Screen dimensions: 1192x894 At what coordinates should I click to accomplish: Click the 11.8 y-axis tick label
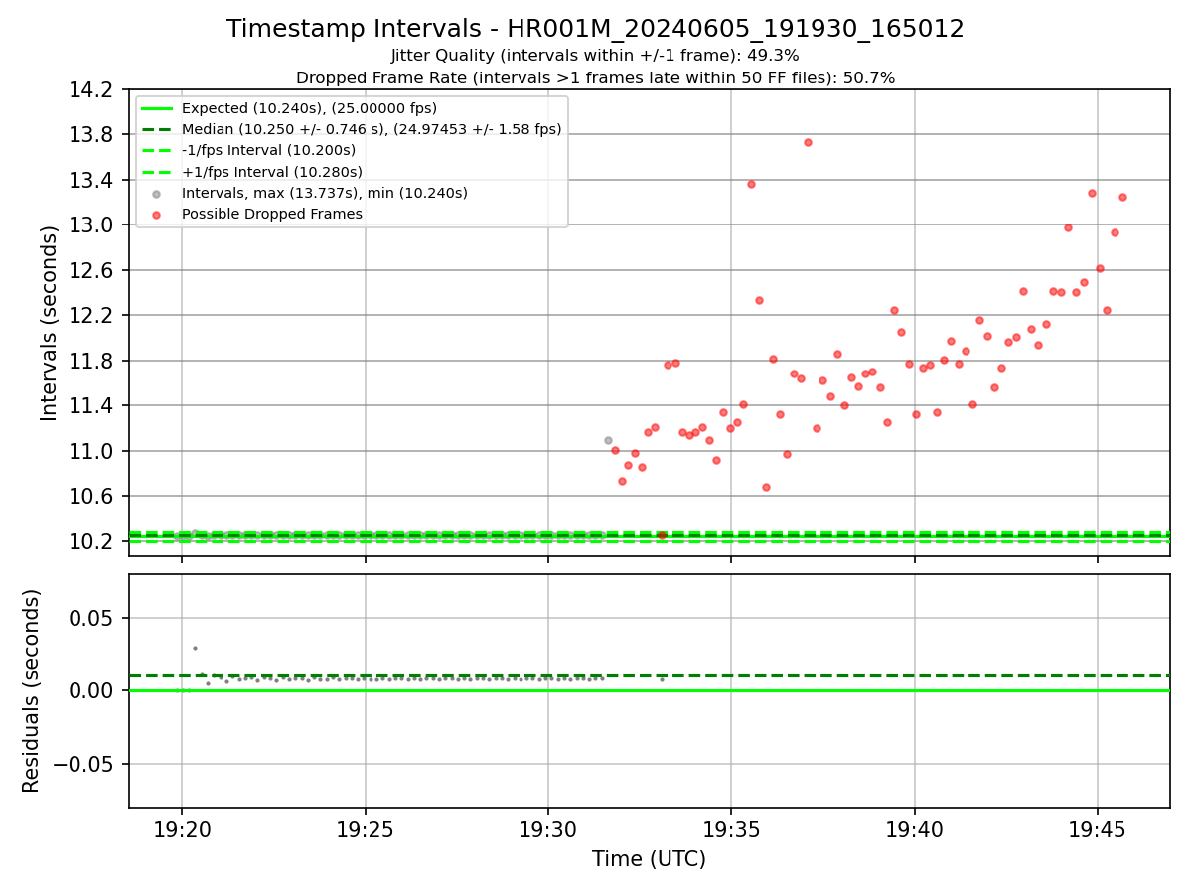93,361
